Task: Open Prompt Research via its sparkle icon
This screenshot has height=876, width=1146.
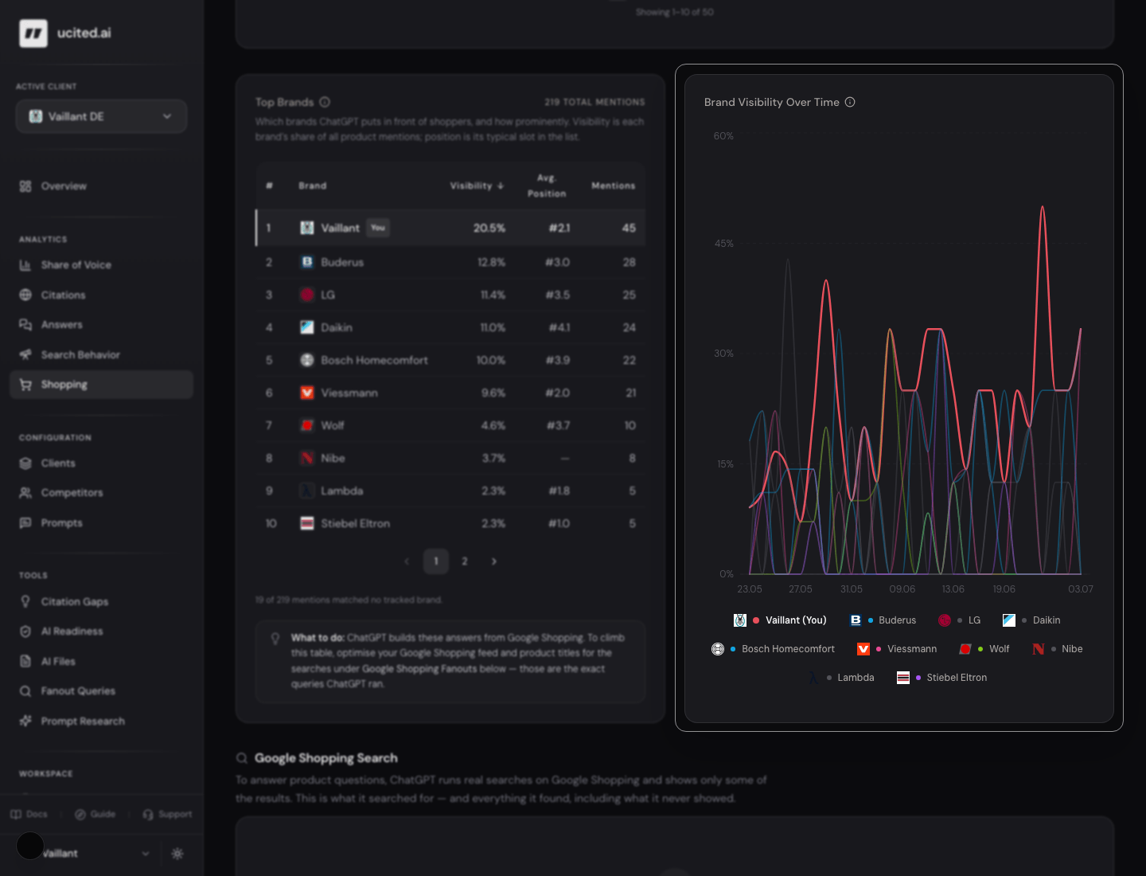Action: pyautogui.click(x=25, y=722)
